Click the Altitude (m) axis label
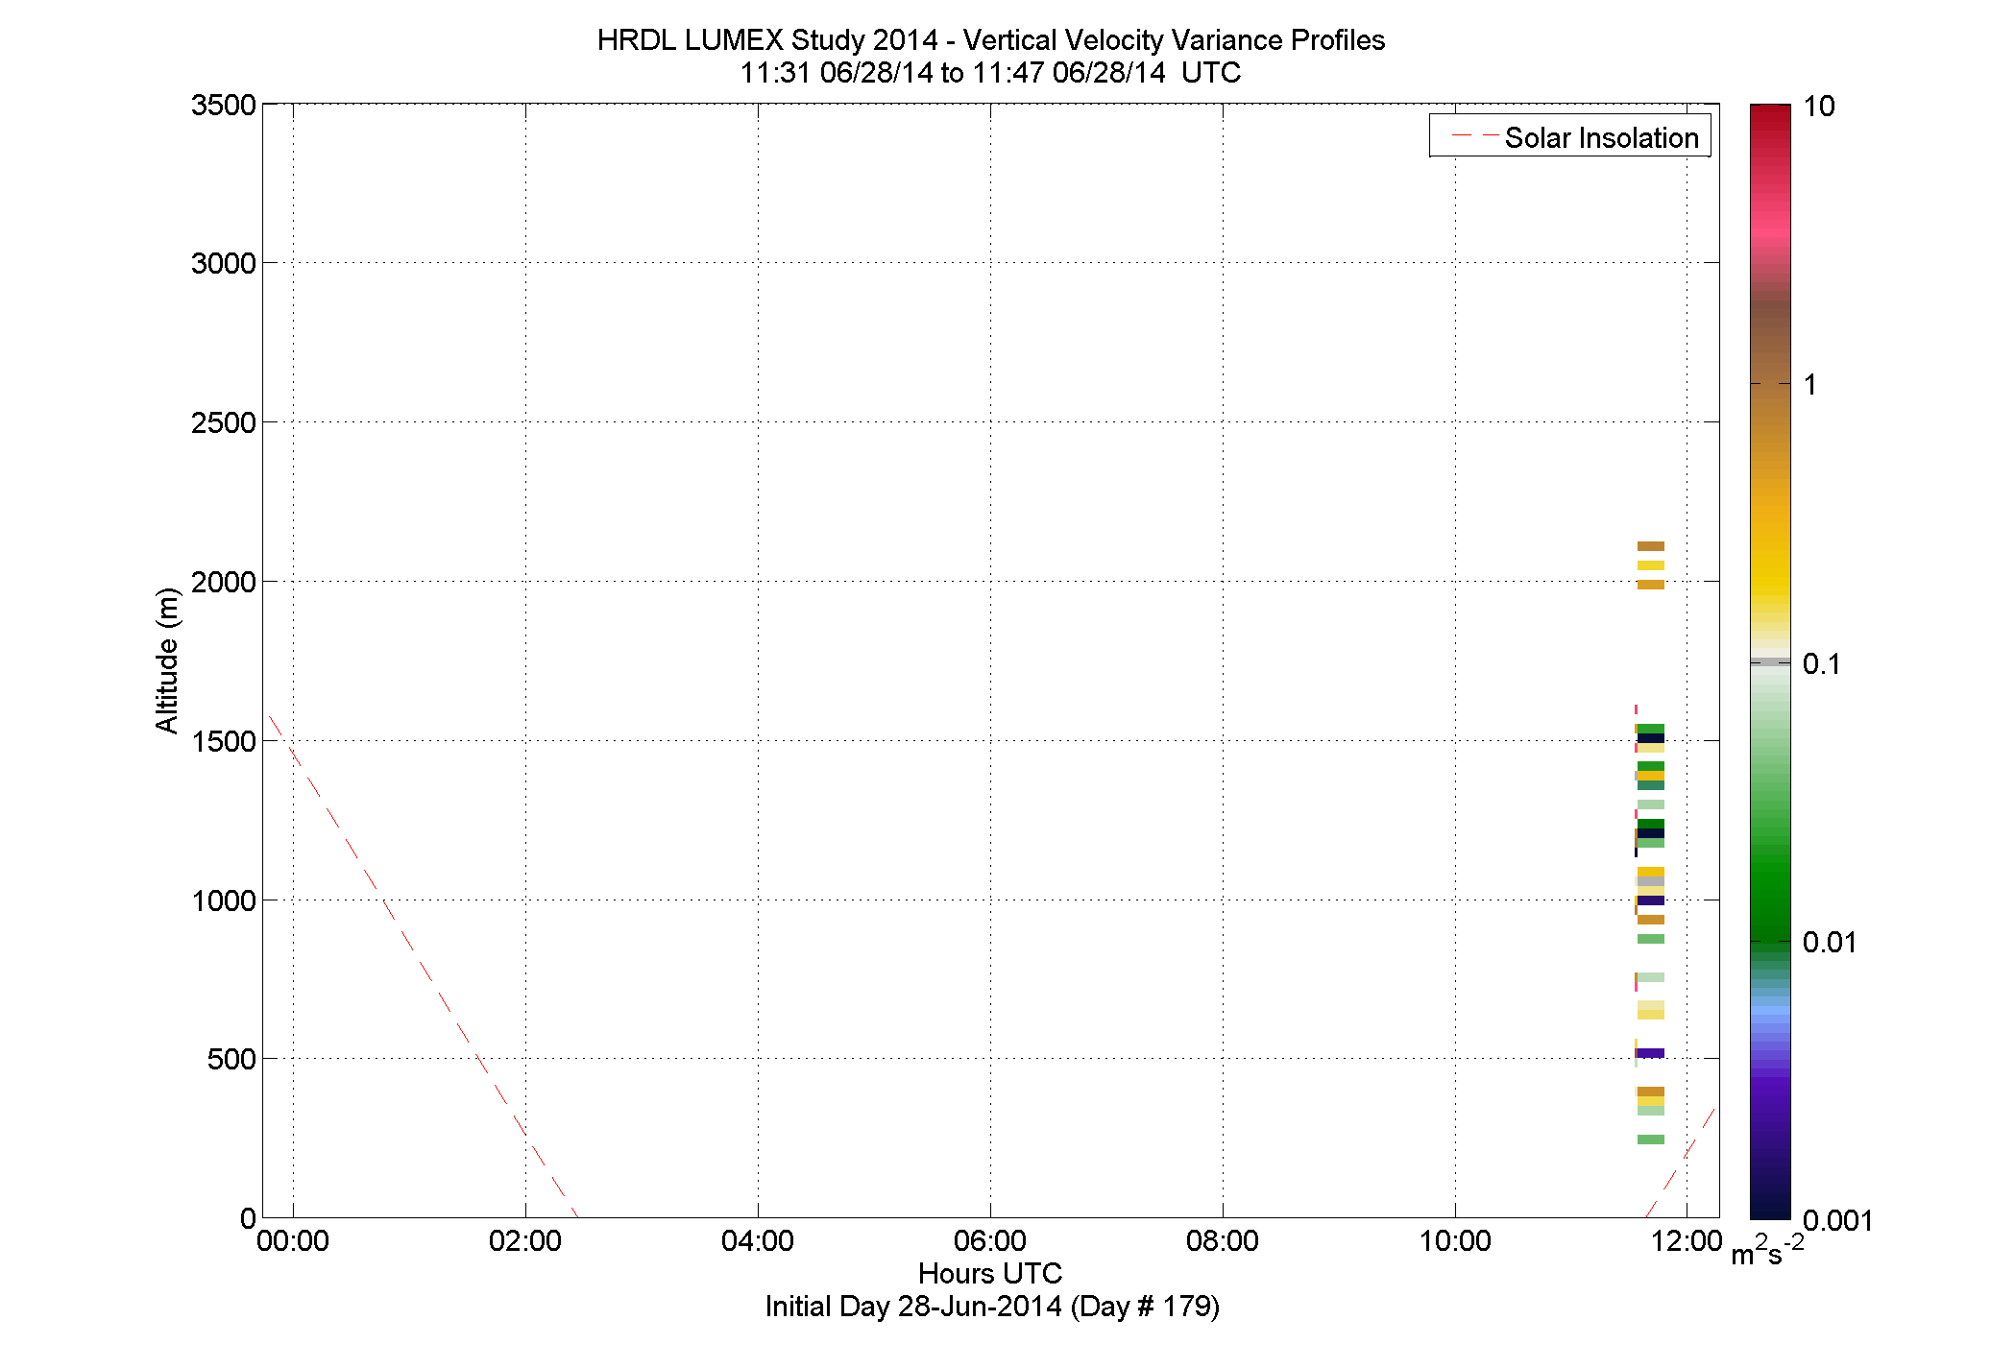The width and height of the screenshot is (2015, 1368). coord(167,660)
